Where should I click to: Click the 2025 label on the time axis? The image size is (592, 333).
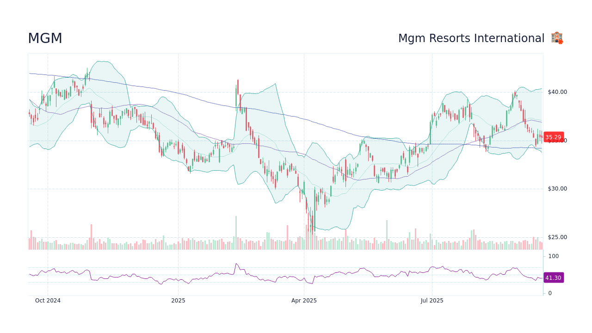tap(179, 300)
